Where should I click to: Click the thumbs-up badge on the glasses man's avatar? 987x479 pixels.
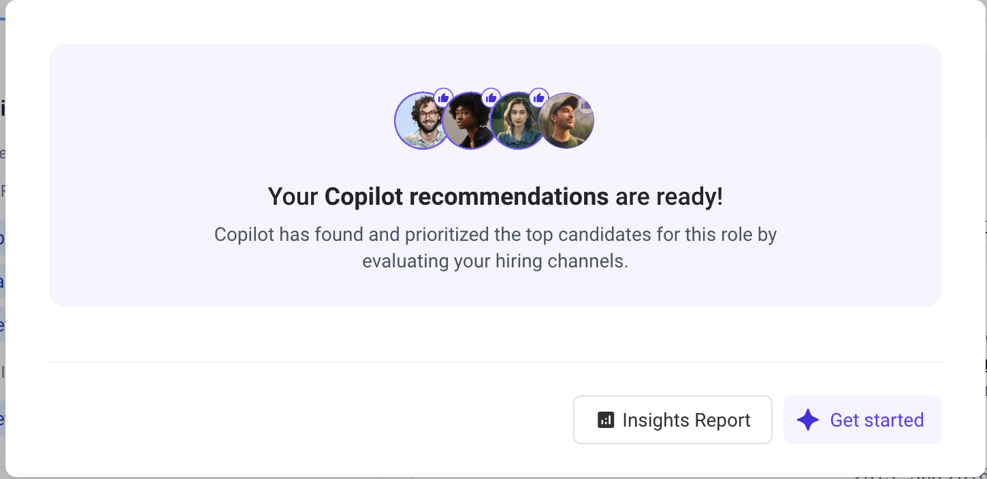tap(444, 97)
